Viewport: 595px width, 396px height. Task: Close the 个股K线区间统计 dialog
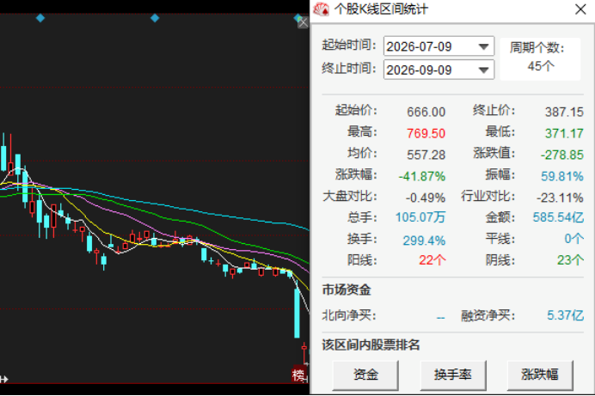click(x=580, y=9)
